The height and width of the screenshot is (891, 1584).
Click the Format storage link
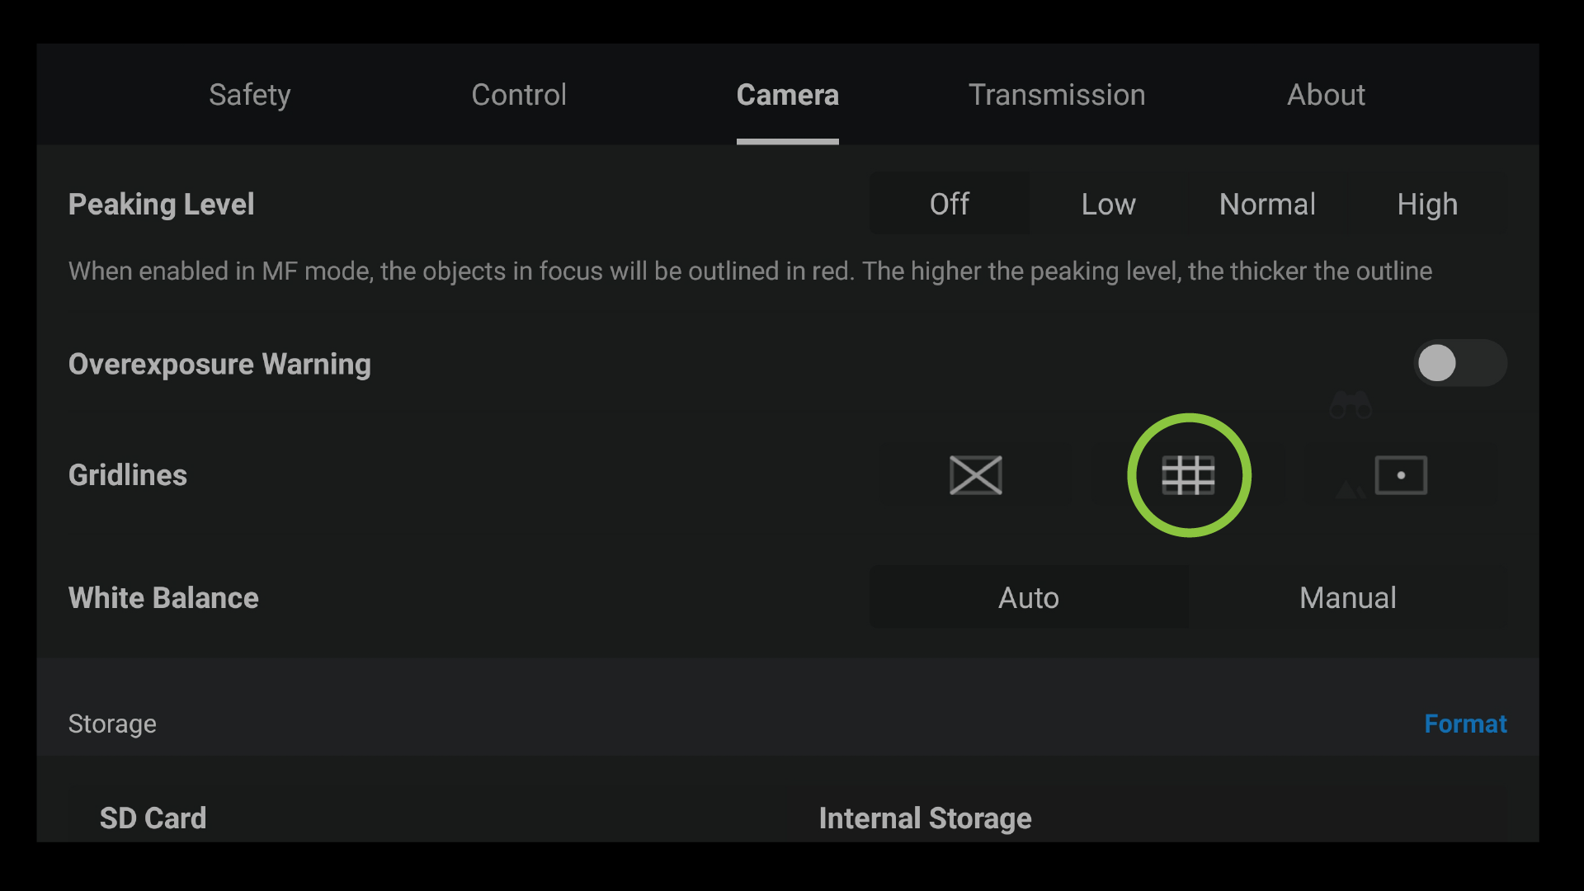[x=1465, y=724]
